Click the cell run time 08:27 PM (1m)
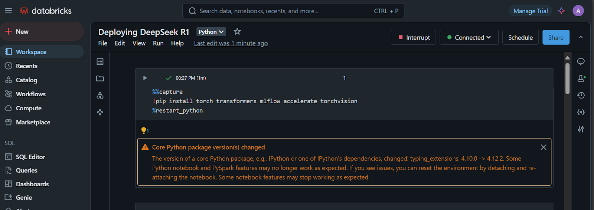The width and height of the screenshot is (594, 210). (x=191, y=78)
